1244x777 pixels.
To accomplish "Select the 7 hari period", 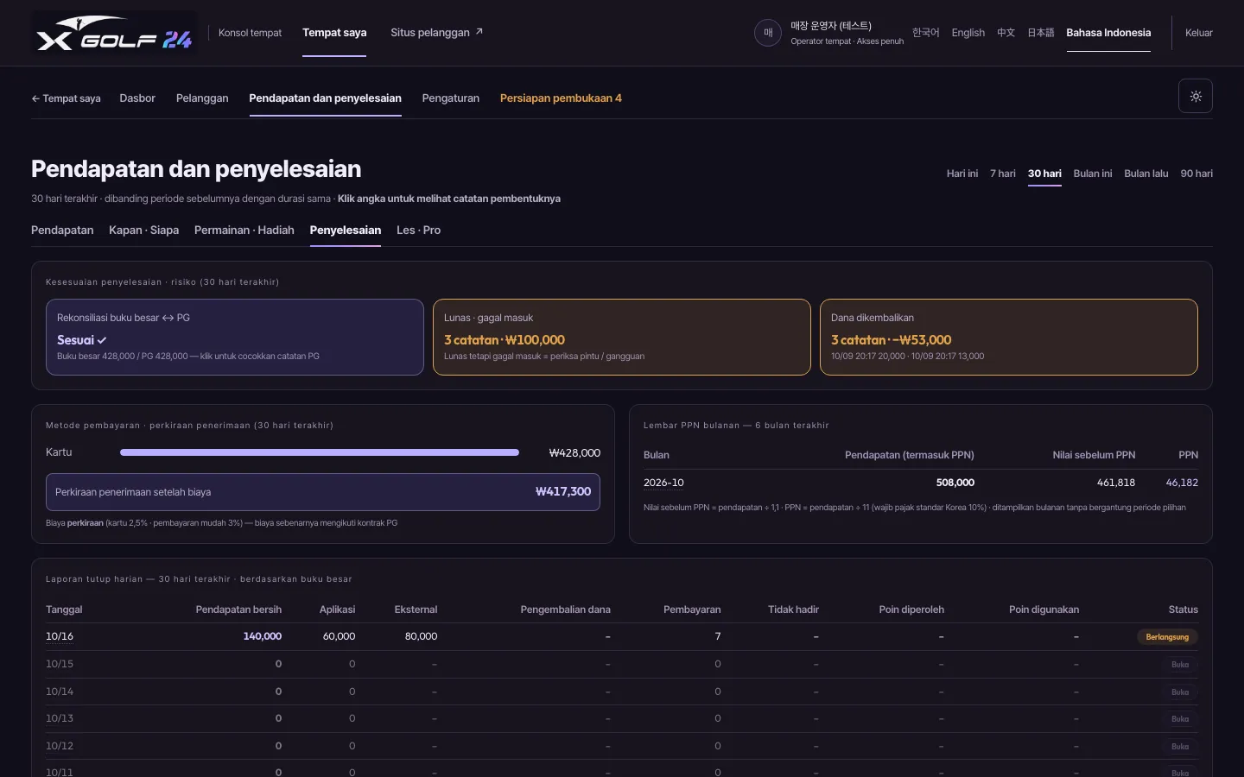I will tap(1002, 174).
